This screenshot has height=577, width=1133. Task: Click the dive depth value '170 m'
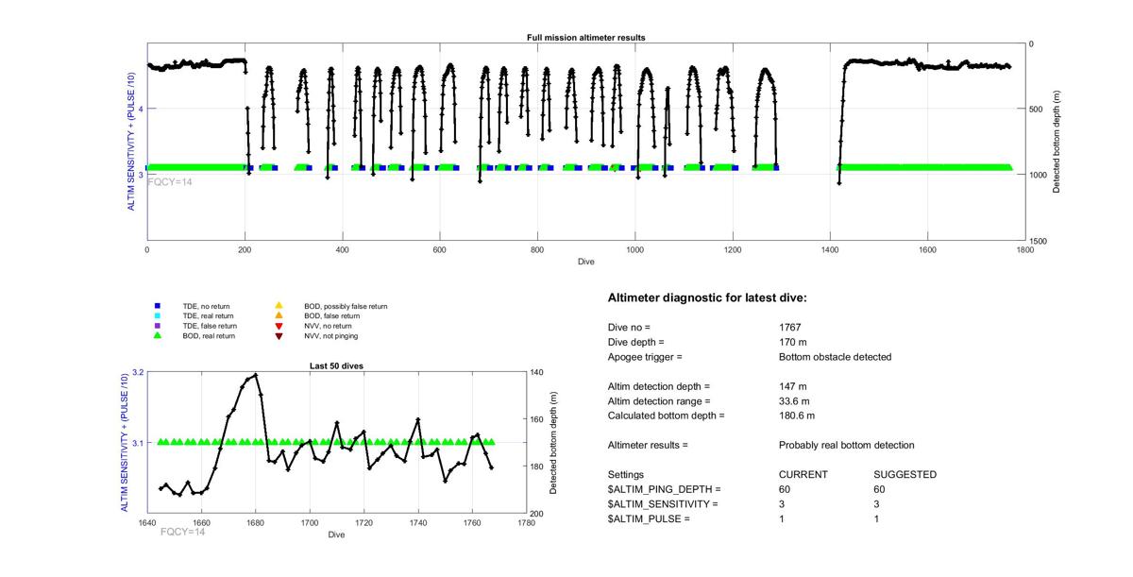click(793, 342)
